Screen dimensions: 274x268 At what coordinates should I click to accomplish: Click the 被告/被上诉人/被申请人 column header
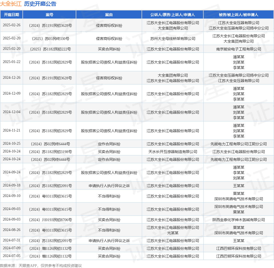pos(238,15)
